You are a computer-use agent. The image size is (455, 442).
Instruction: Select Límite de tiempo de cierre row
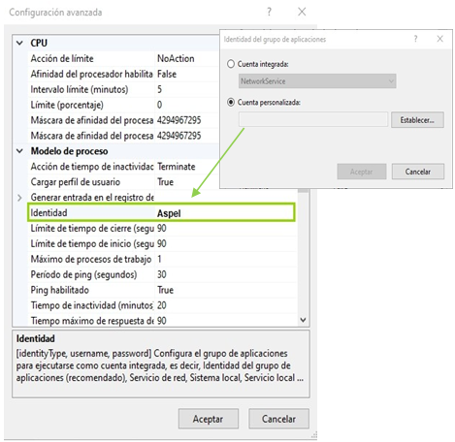[x=162, y=229]
